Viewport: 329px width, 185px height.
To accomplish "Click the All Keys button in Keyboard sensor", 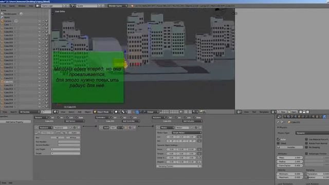I will [72, 138].
